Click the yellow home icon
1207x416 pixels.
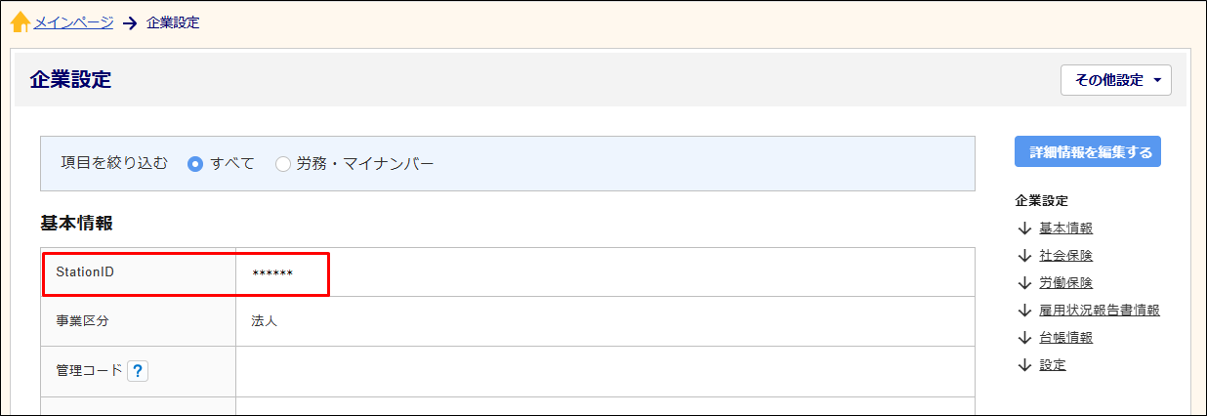20,21
